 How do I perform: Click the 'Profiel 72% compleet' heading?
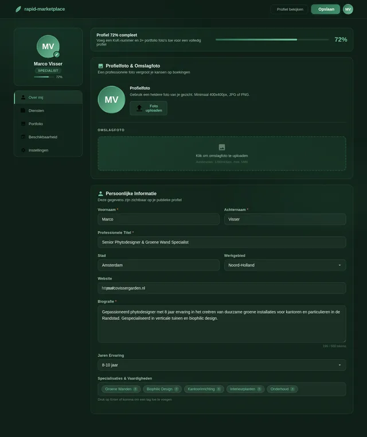click(117, 35)
